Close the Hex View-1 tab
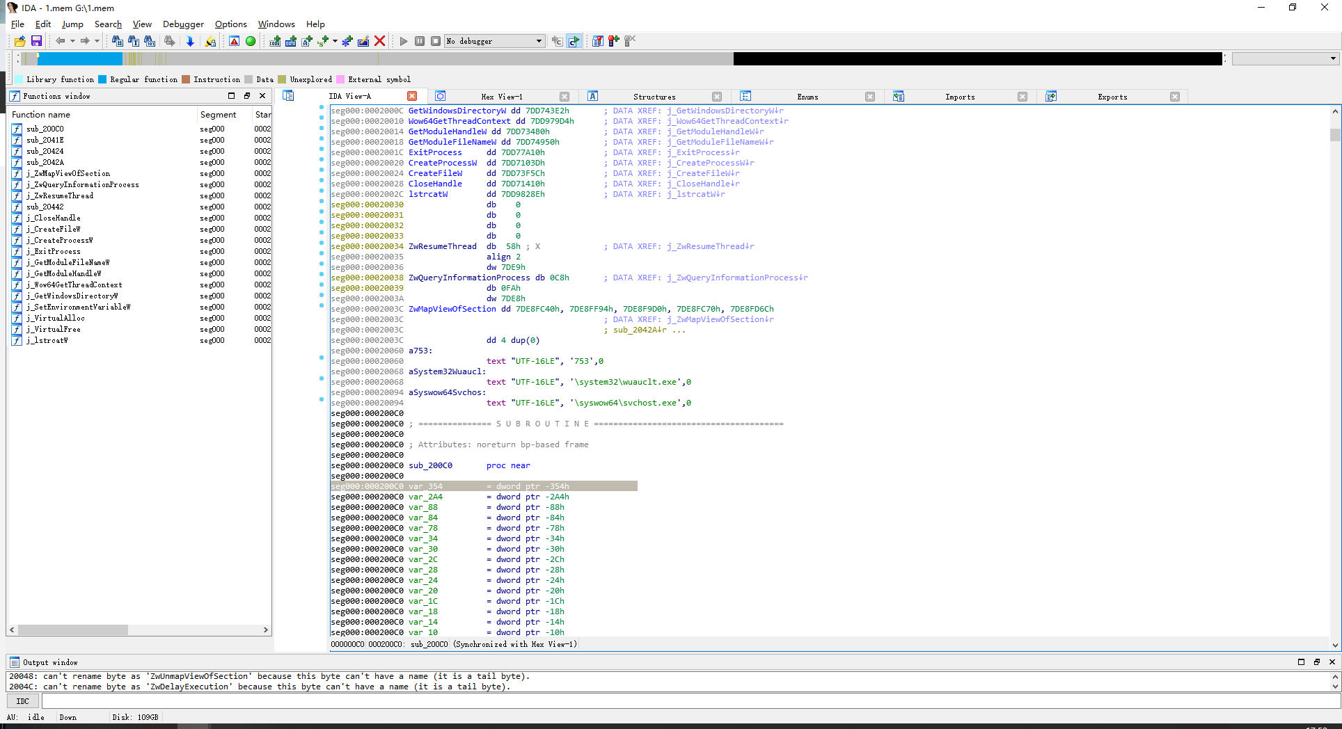Image resolution: width=1342 pixels, height=729 pixels. coord(565,97)
